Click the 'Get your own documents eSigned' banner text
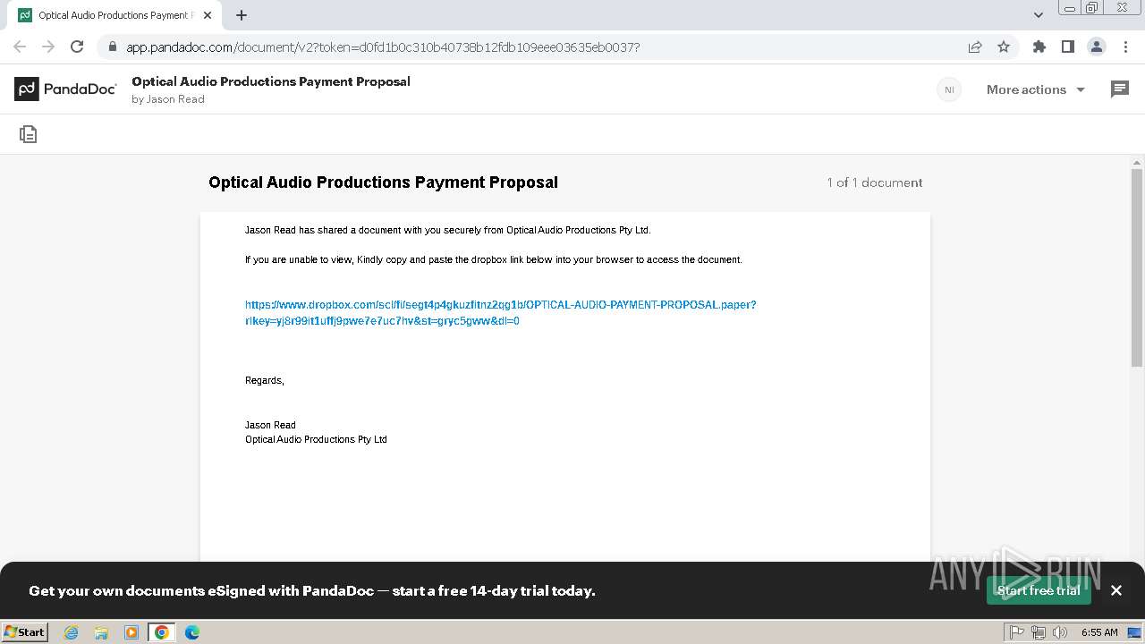Screen dimensions: 1145x644 pos(312,590)
